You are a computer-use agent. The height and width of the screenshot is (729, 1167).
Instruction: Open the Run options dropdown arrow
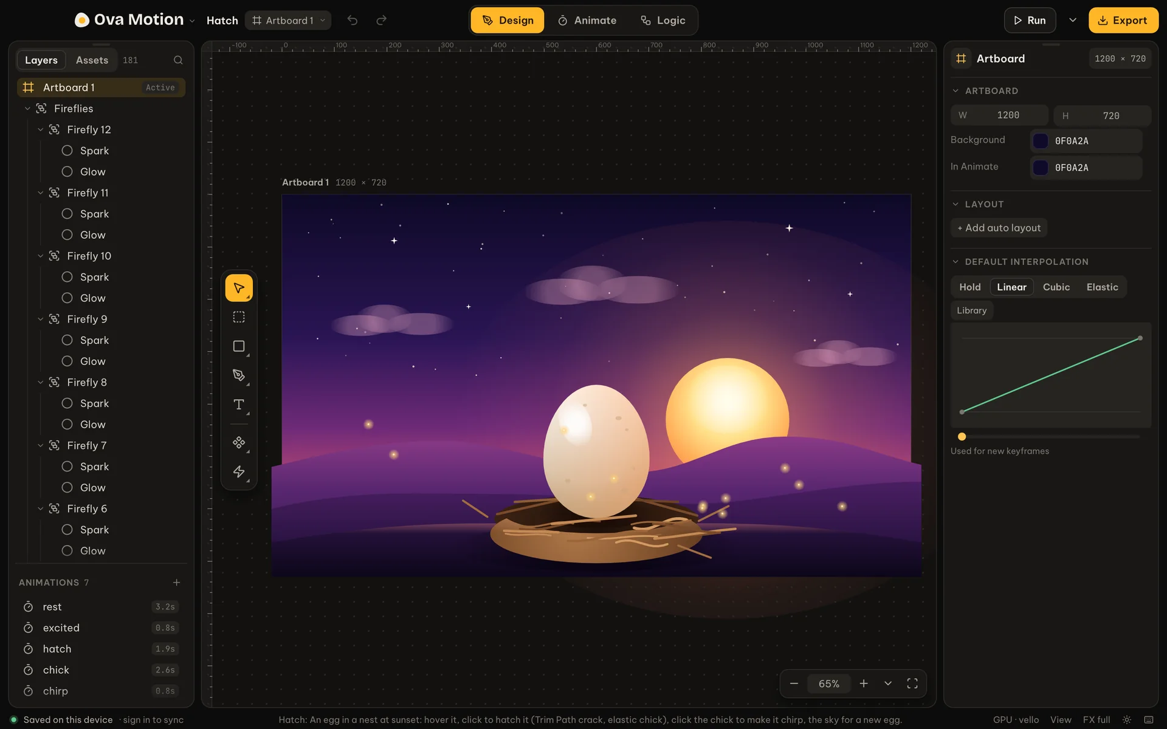[1073, 20]
